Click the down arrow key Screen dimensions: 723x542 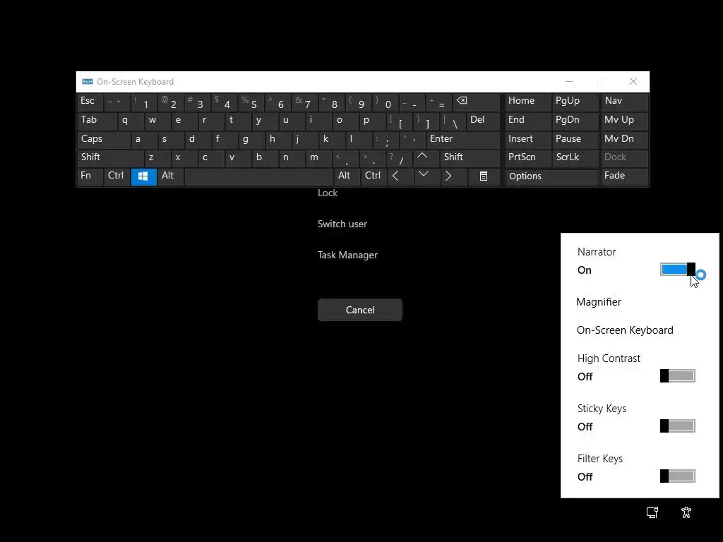click(426, 176)
